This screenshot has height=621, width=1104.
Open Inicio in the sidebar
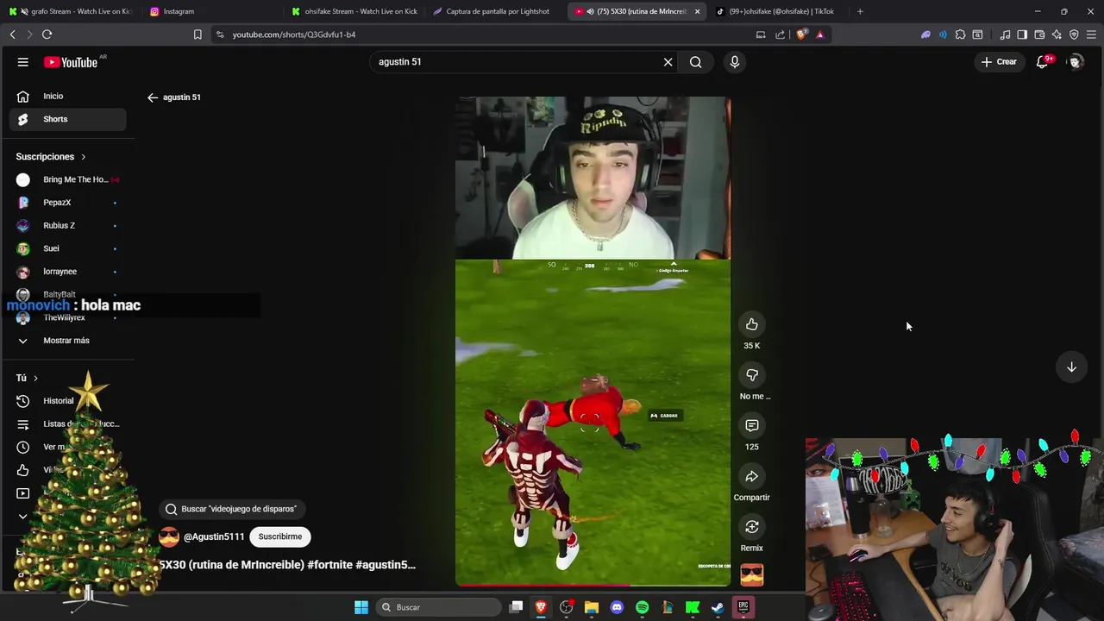pyautogui.click(x=67, y=97)
